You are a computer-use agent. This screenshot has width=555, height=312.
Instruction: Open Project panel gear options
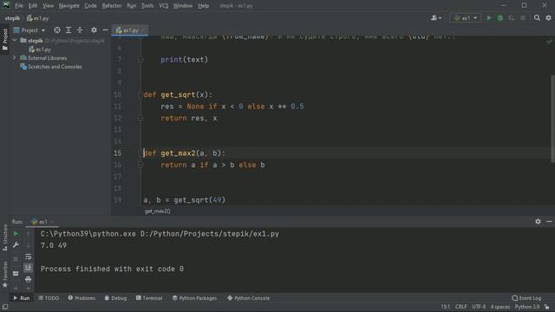coord(94,30)
